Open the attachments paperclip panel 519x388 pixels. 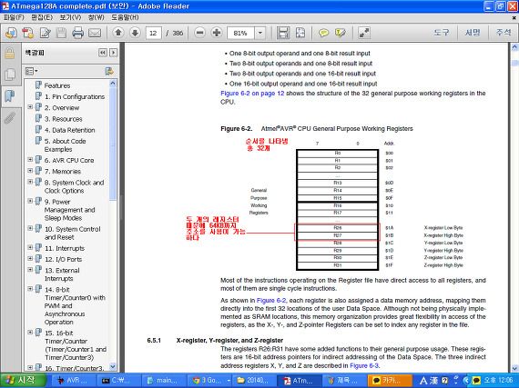click(x=10, y=117)
